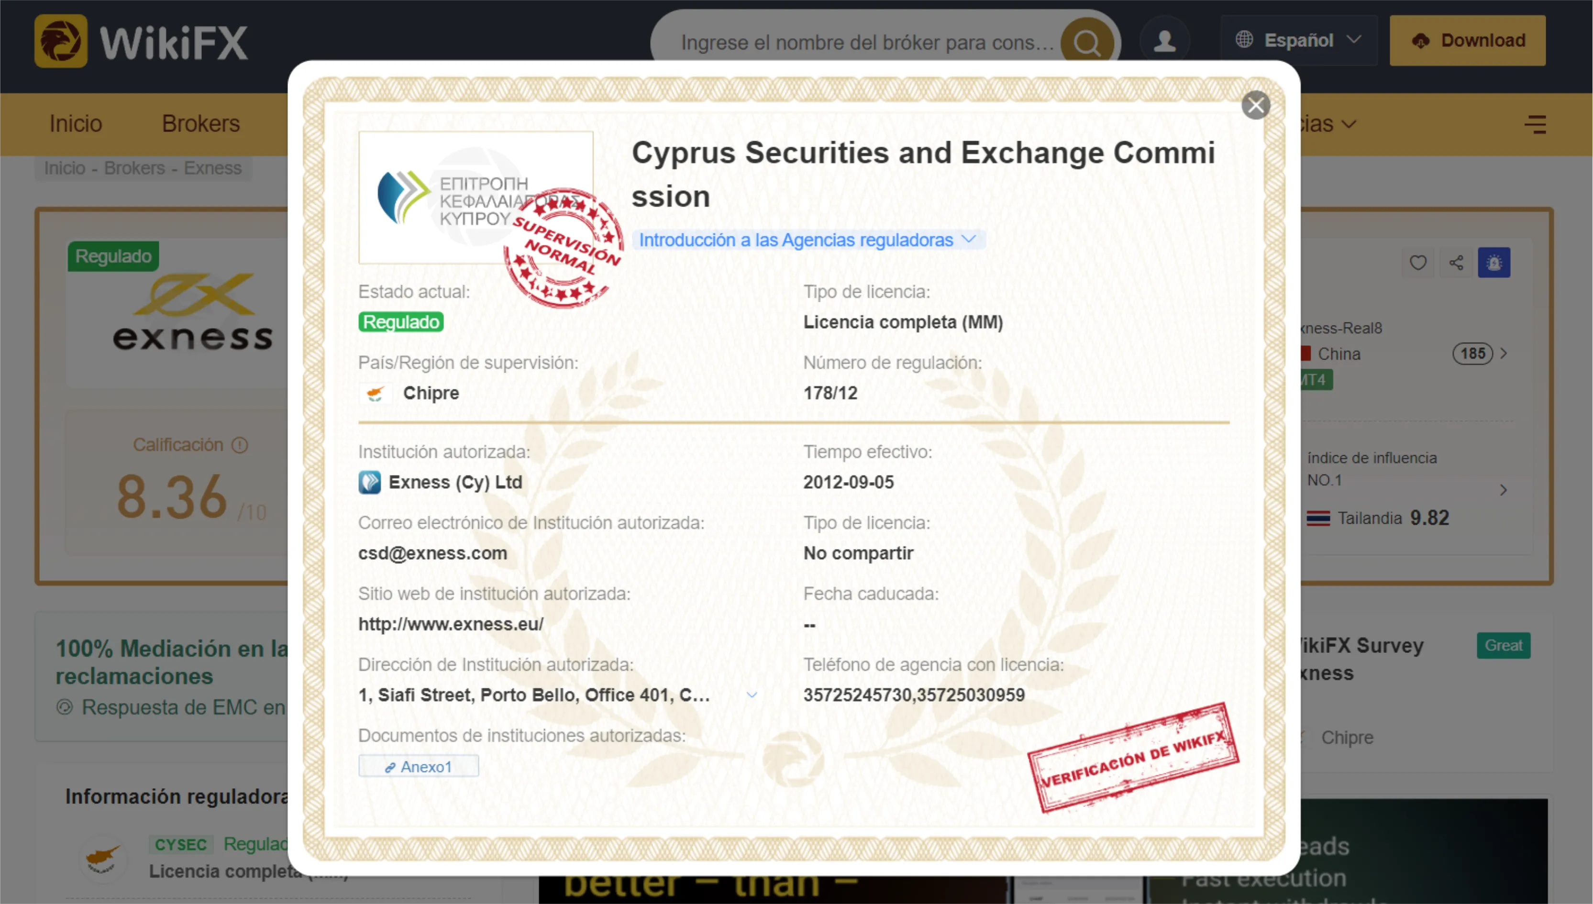
Task: Click the phone numbers 35725245730,35725030959
Action: (x=914, y=695)
